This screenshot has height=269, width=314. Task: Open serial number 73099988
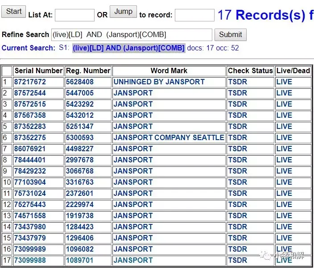pos(30,261)
